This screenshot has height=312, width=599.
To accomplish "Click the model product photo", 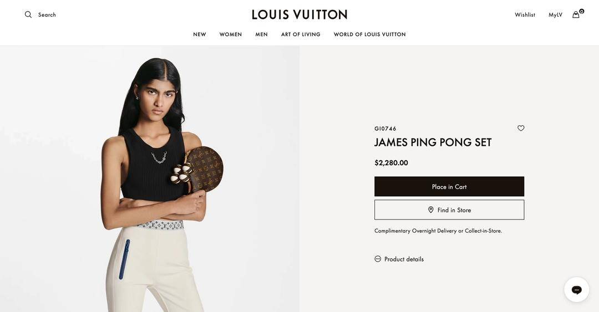I will click(x=150, y=179).
